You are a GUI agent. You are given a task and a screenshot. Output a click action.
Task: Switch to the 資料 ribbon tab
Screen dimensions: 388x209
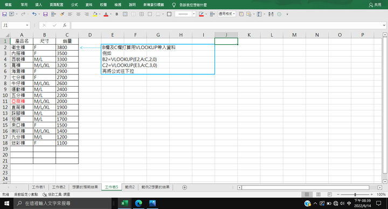[x=89, y=5]
